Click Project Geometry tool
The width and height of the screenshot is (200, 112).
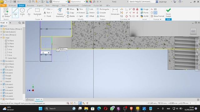60,12
